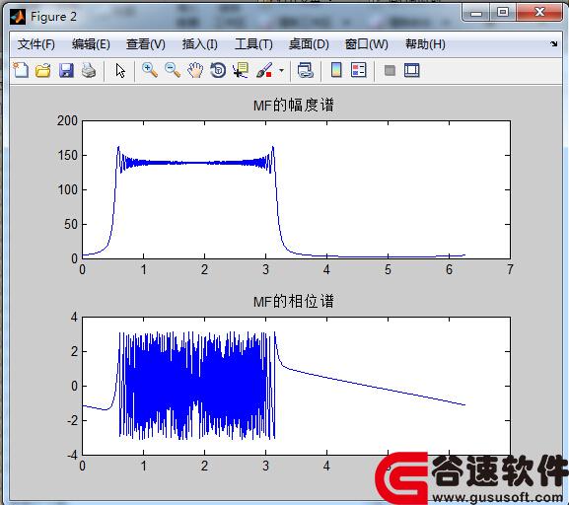Insert Legend using toolbar icon
Screen dimensions: 569x505
coord(359,70)
